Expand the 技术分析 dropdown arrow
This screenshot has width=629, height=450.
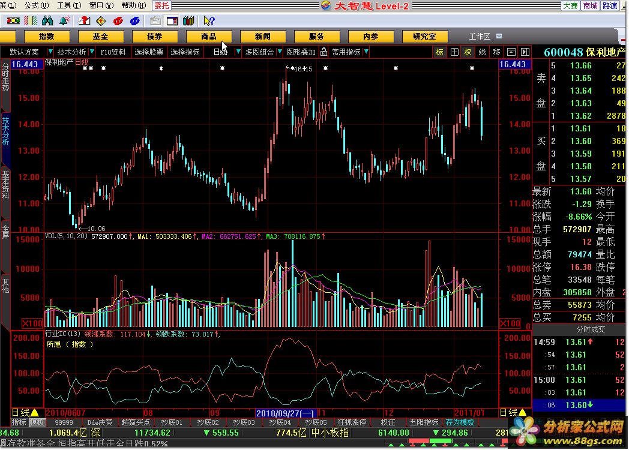click(x=92, y=52)
